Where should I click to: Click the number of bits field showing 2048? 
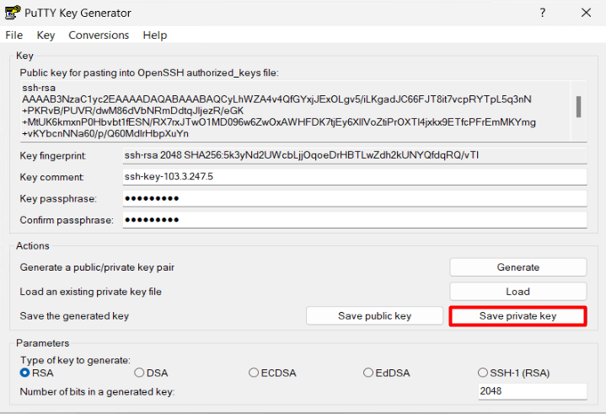[533, 391]
